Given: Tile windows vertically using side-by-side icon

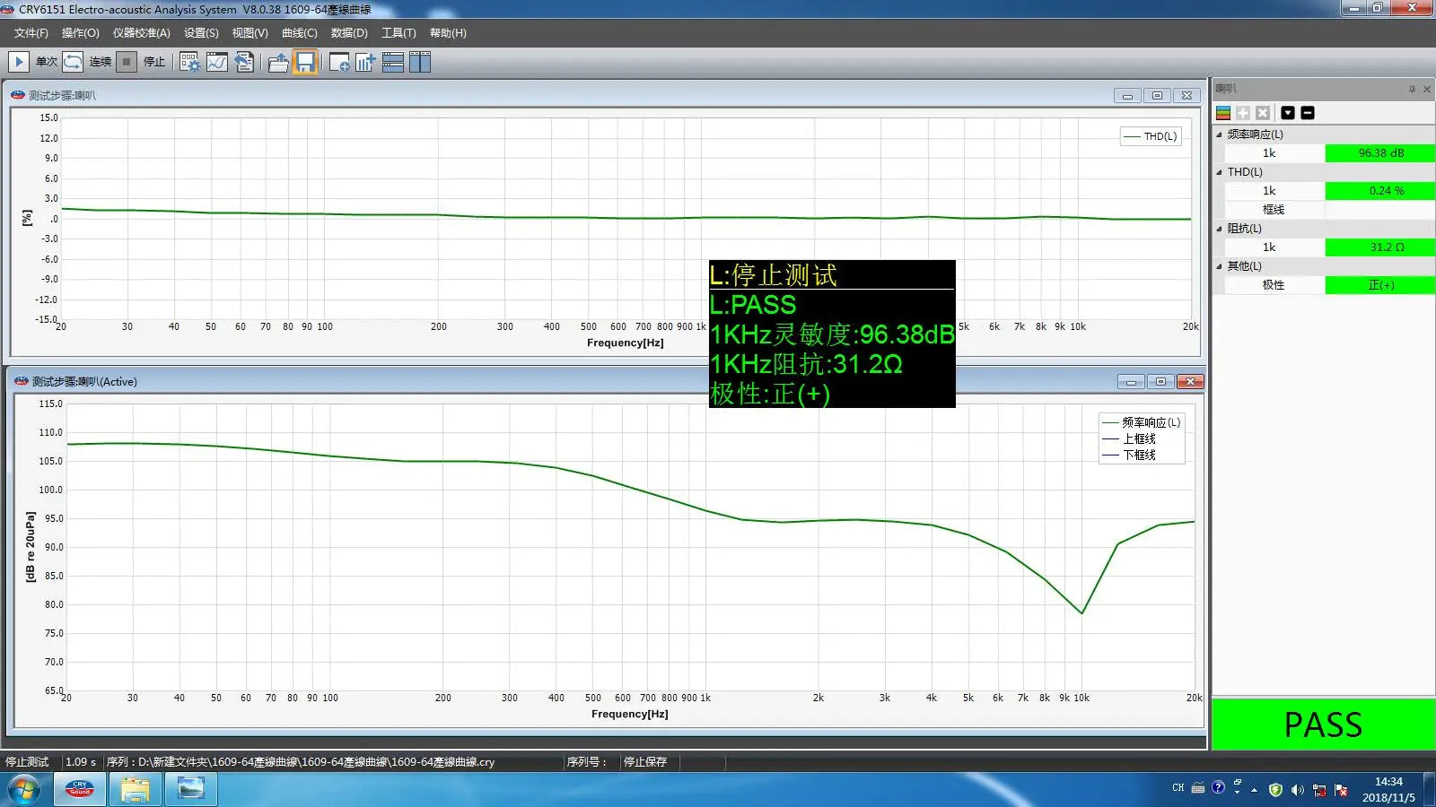Looking at the screenshot, I should [420, 62].
